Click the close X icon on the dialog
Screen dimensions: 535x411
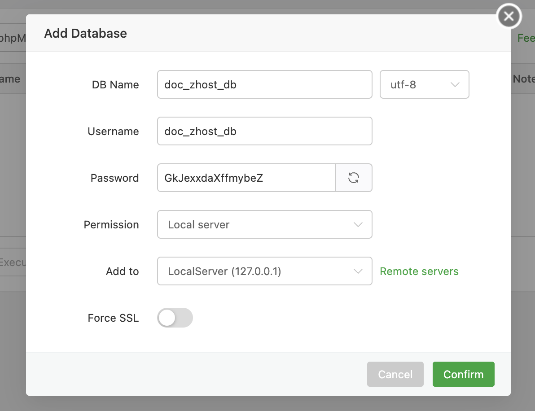[509, 16]
